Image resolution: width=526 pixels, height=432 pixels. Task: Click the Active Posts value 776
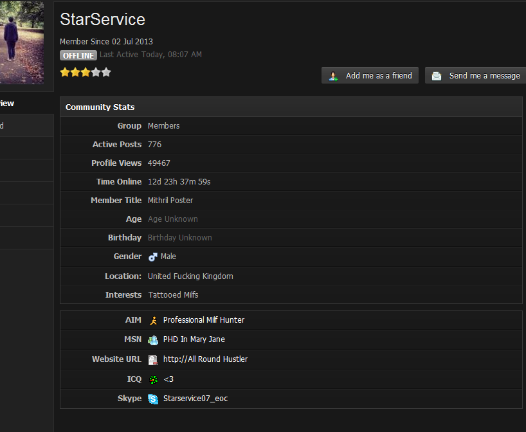pos(154,145)
